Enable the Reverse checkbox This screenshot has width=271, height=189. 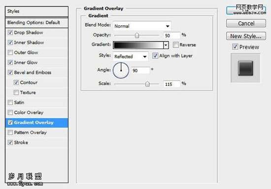(175, 45)
